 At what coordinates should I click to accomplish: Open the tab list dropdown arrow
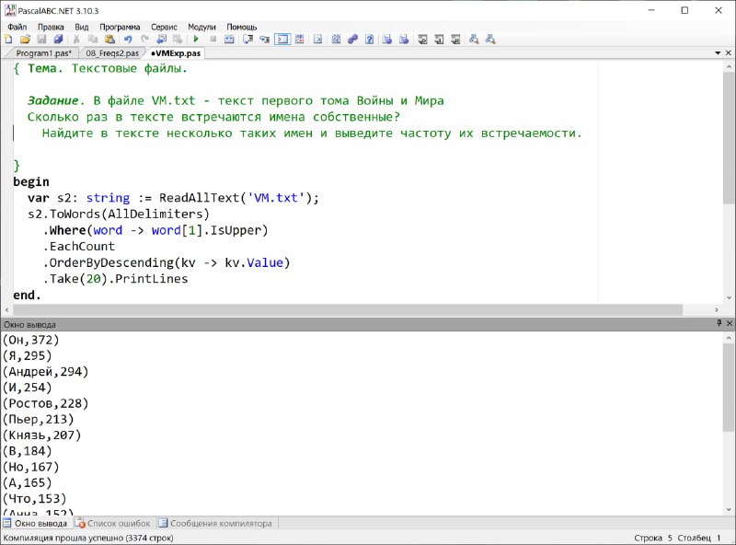pos(718,53)
